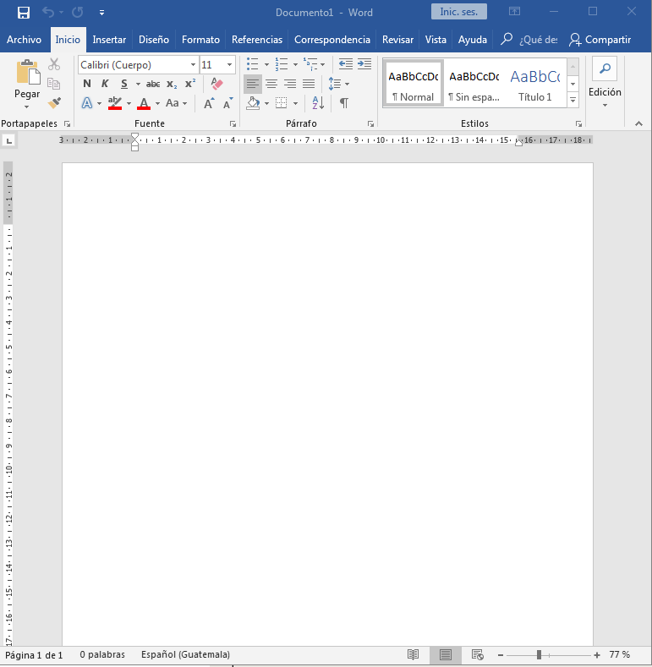Open the font size dropdown showing 11
Image resolution: width=652 pixels, height=667 pixels.
tap(229, 64)
